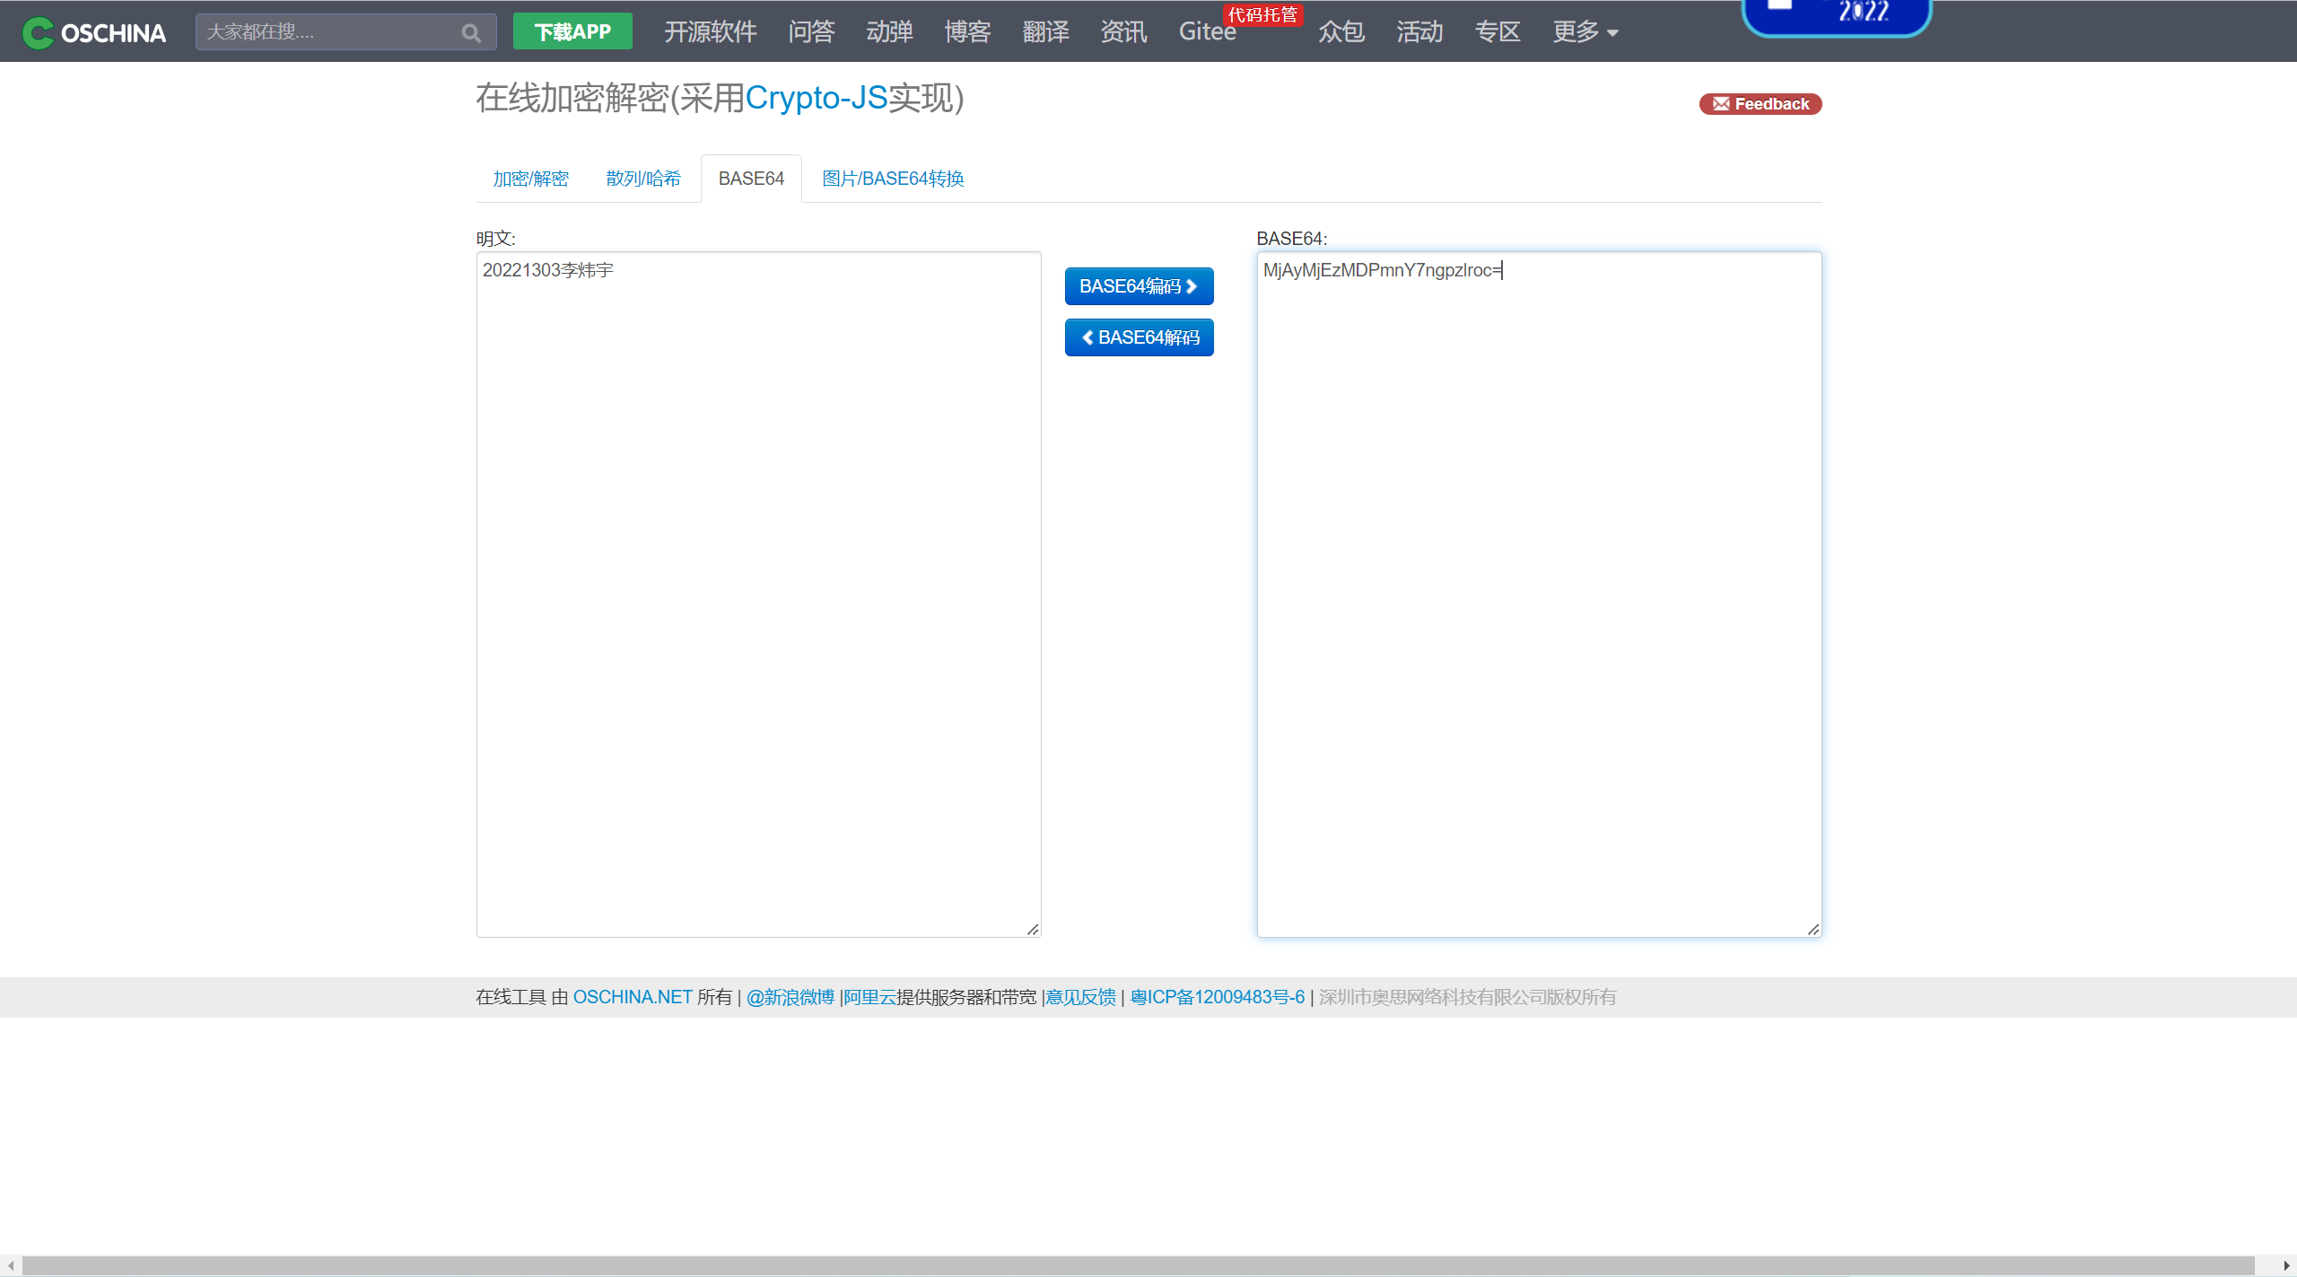Click BASE64 textarea resize grip
The height and width of the screenshot is (1277, 2297).
coord(1813,930)
